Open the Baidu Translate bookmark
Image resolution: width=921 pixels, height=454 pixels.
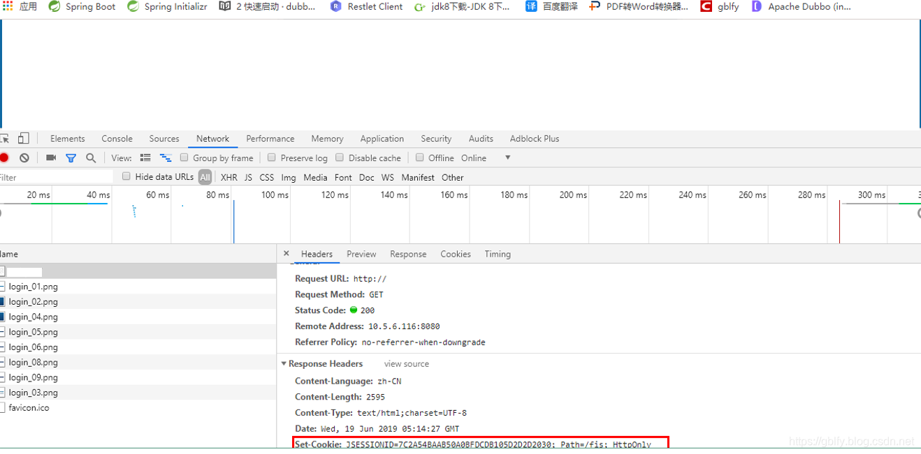(x=551, y=6)
